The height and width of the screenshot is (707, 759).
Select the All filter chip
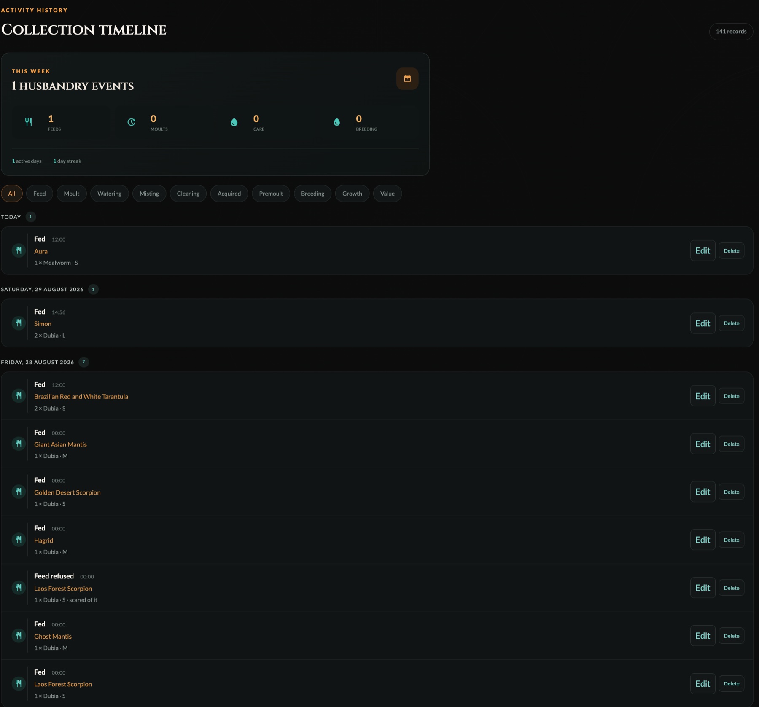[x=12, y=194]
